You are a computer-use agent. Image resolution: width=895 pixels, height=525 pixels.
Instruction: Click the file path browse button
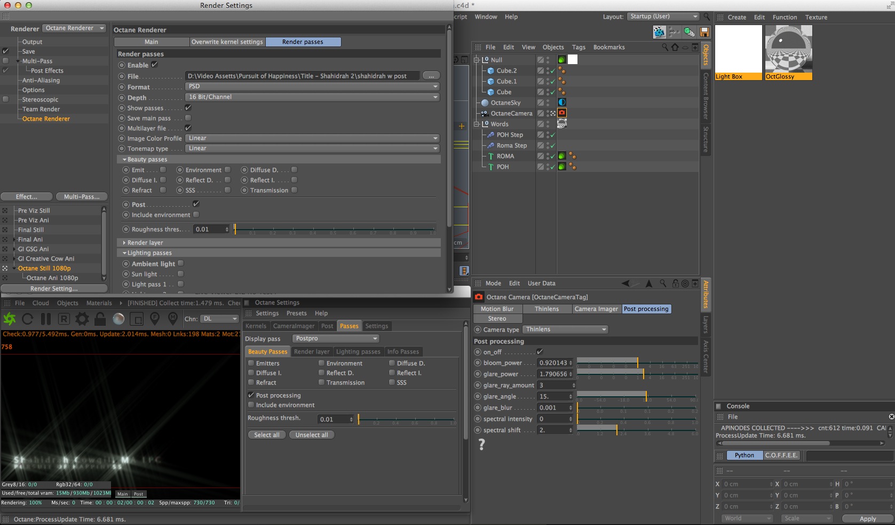tap(431, 76)
